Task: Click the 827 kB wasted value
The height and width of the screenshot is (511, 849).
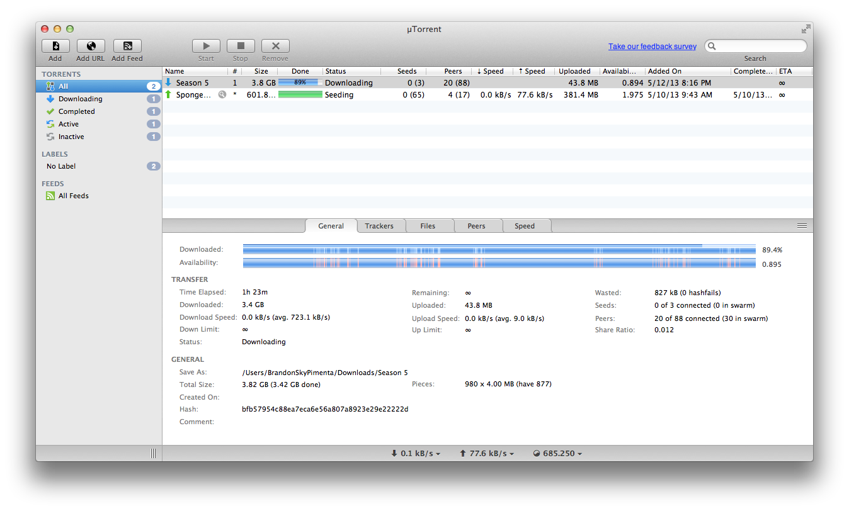Action: [688, 293]
